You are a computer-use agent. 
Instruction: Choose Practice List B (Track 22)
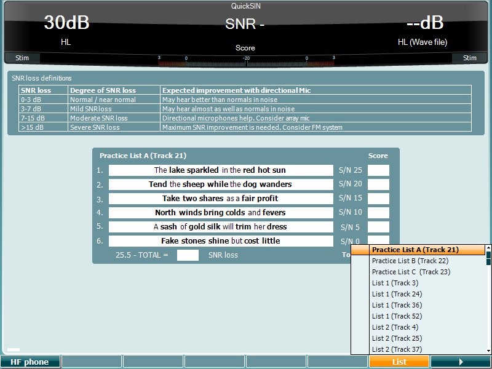[418, 261]
